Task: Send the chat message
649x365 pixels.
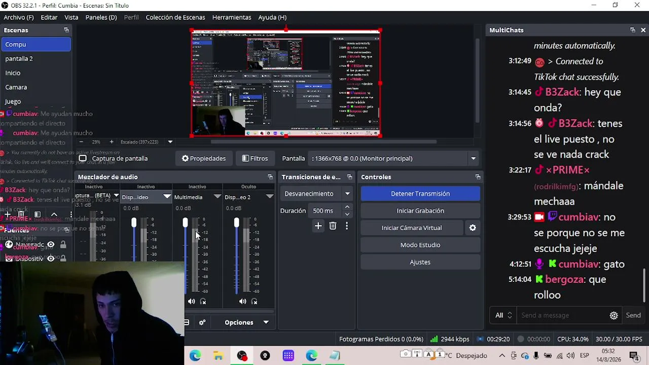Action: pyautogui.click(x=633, y=315)
